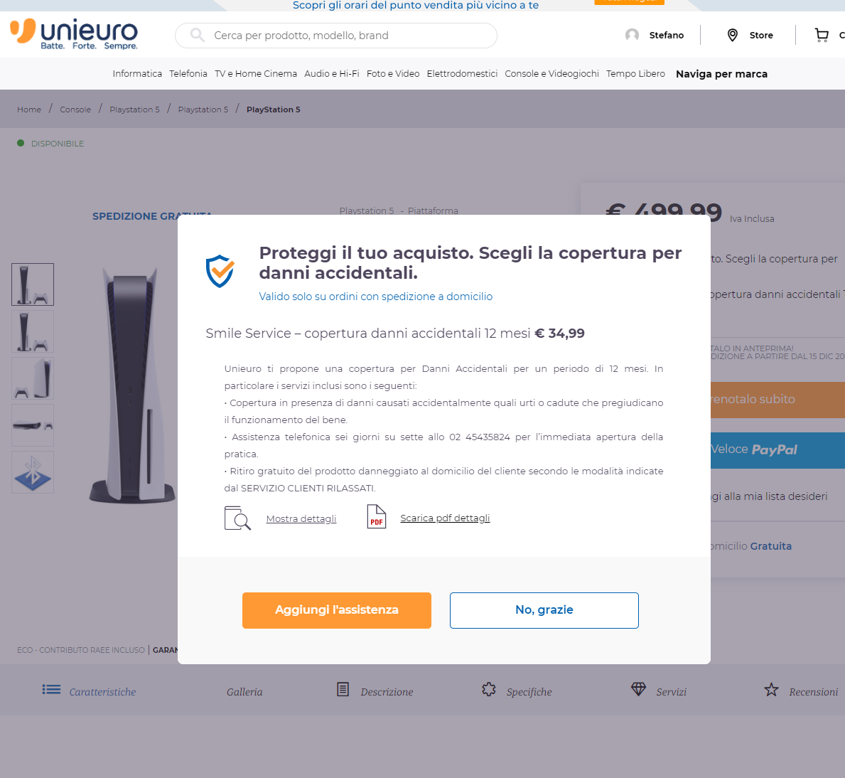Open the Mostra dettagli link
Image resolution: width=845 pixels, height=778 pixels.
pyautogui.click(x=301, y=518)
